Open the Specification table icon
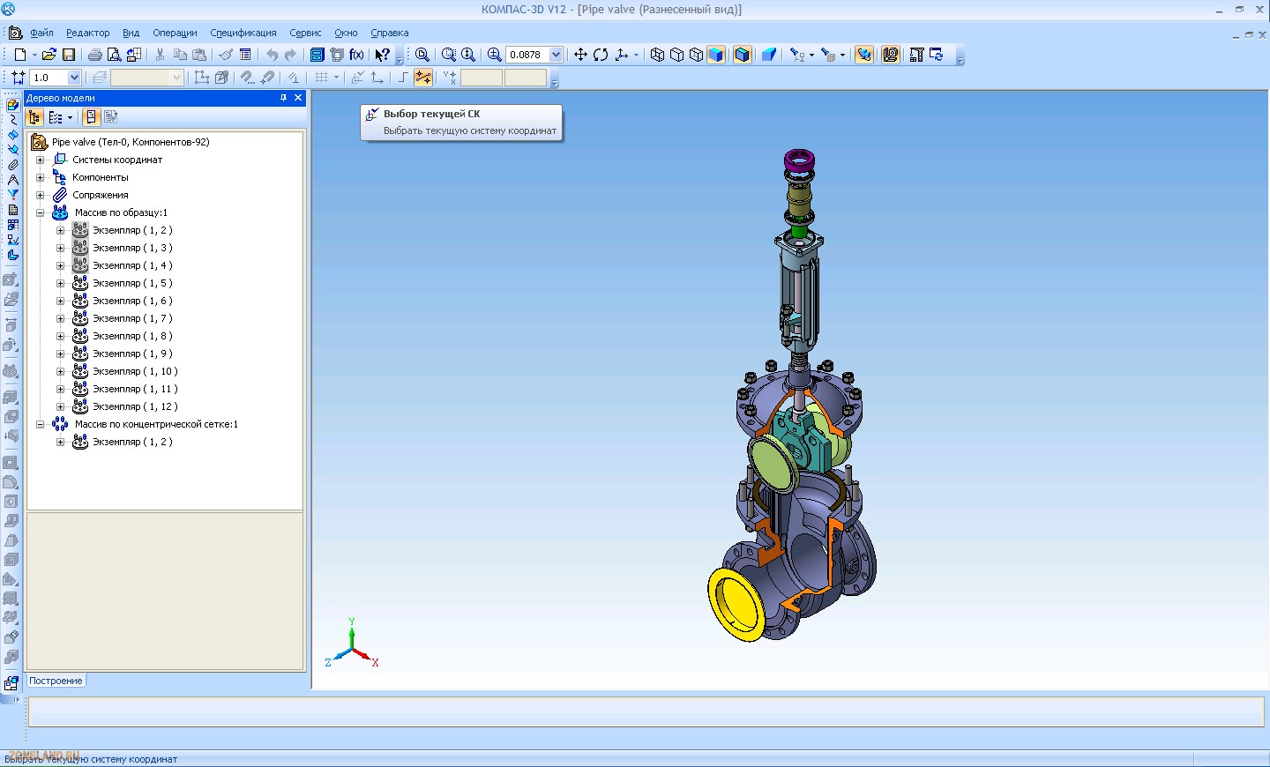The height and width of the screenshot is (767, 1270). (245, 55)
